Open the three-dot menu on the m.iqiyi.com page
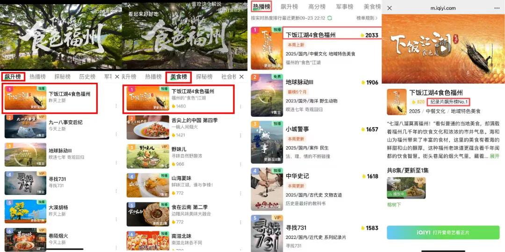Viewport: 505px width, 252px height. [497, 8]
